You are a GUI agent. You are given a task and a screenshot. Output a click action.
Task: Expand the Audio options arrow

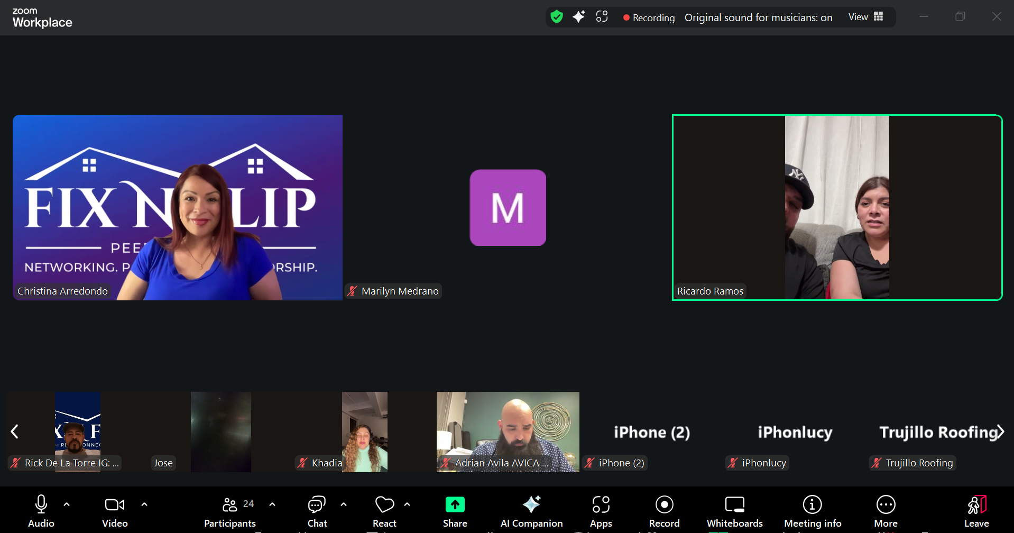coord(67,504)
